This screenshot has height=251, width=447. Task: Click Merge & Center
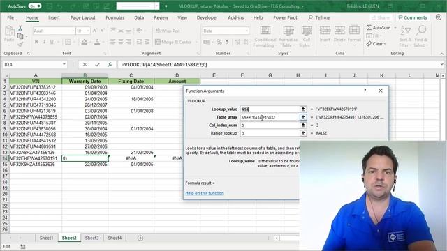click(174, 42)
